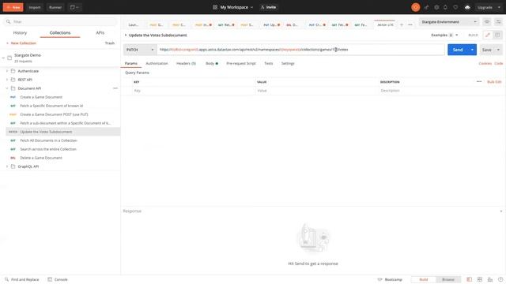Open the Runner button

coord(55,7)
